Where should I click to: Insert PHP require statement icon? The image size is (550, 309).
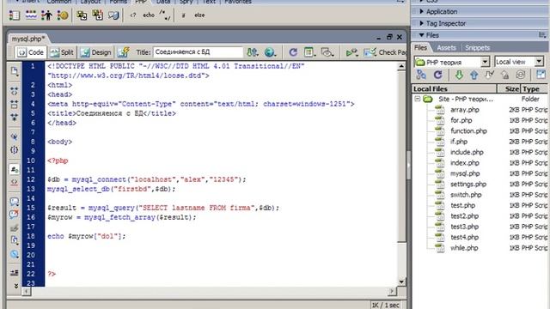[x=97, y=15]
